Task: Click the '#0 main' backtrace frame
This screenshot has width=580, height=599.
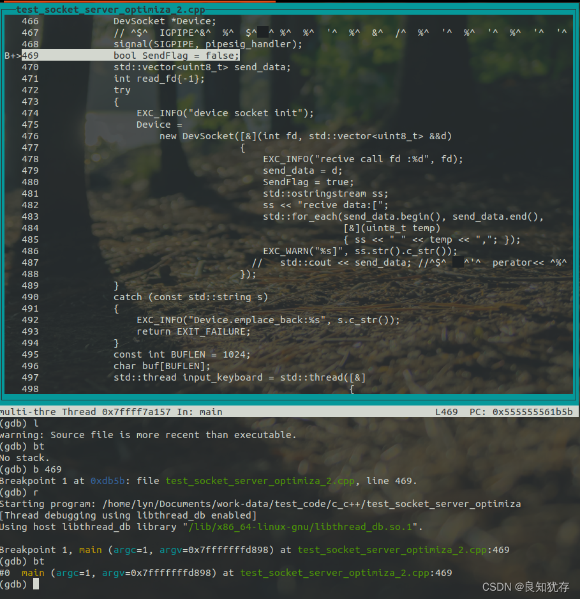Action: [22, 573]
